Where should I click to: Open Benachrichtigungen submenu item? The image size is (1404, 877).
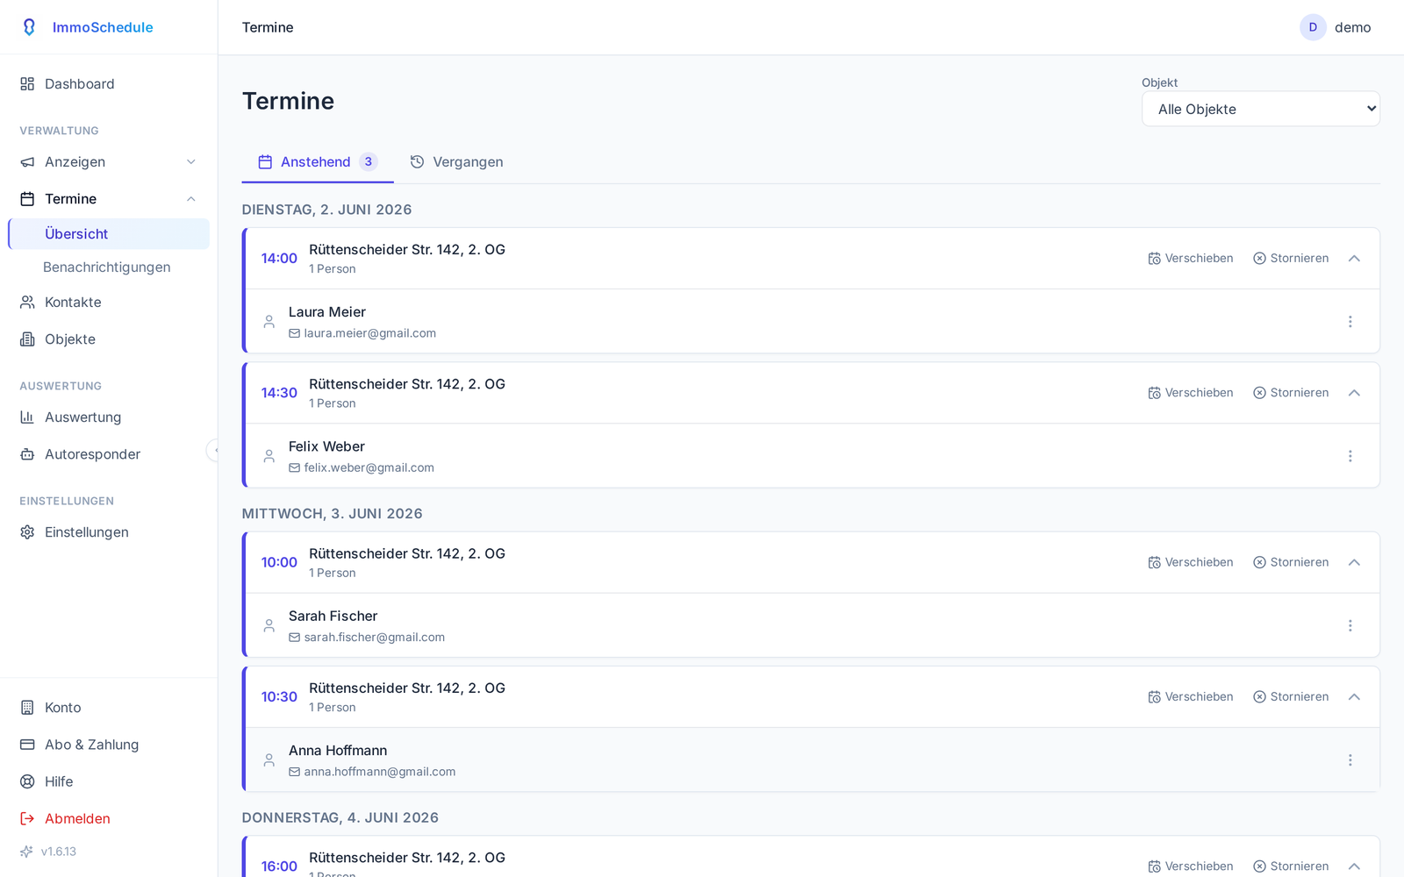tap(107, 267)
